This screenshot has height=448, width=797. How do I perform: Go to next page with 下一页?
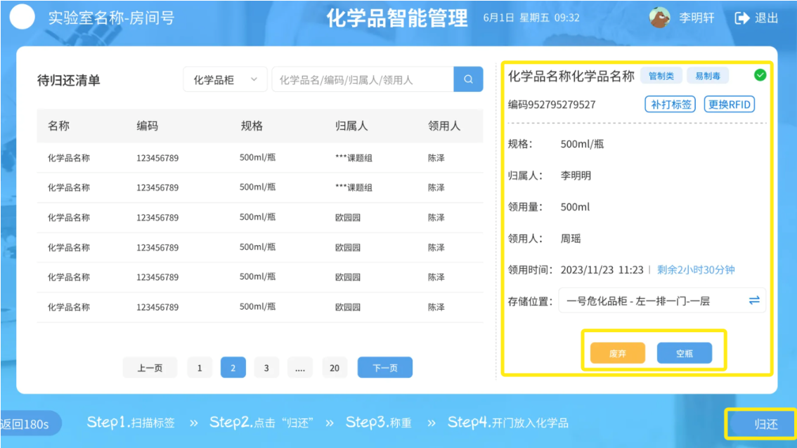coord(384,368)
